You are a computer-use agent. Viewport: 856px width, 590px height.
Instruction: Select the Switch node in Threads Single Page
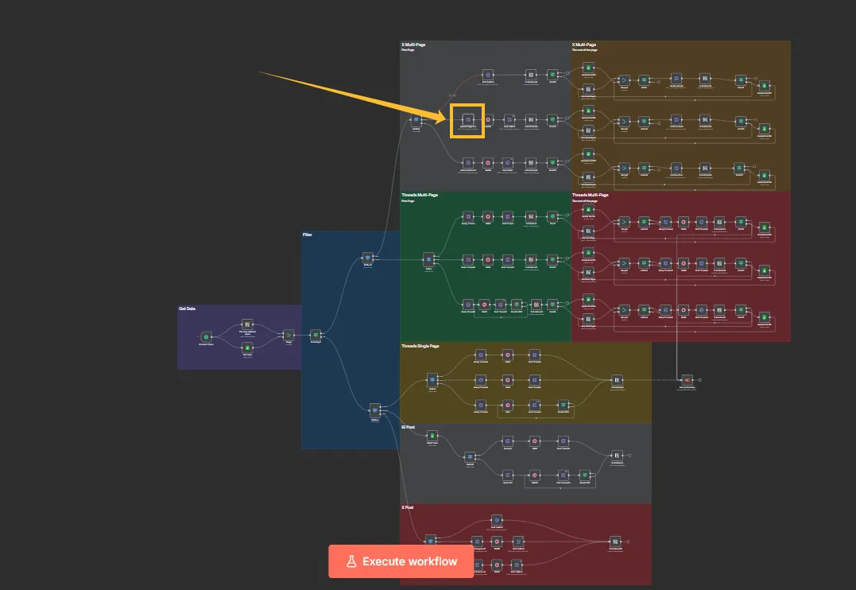coord(432,379)
